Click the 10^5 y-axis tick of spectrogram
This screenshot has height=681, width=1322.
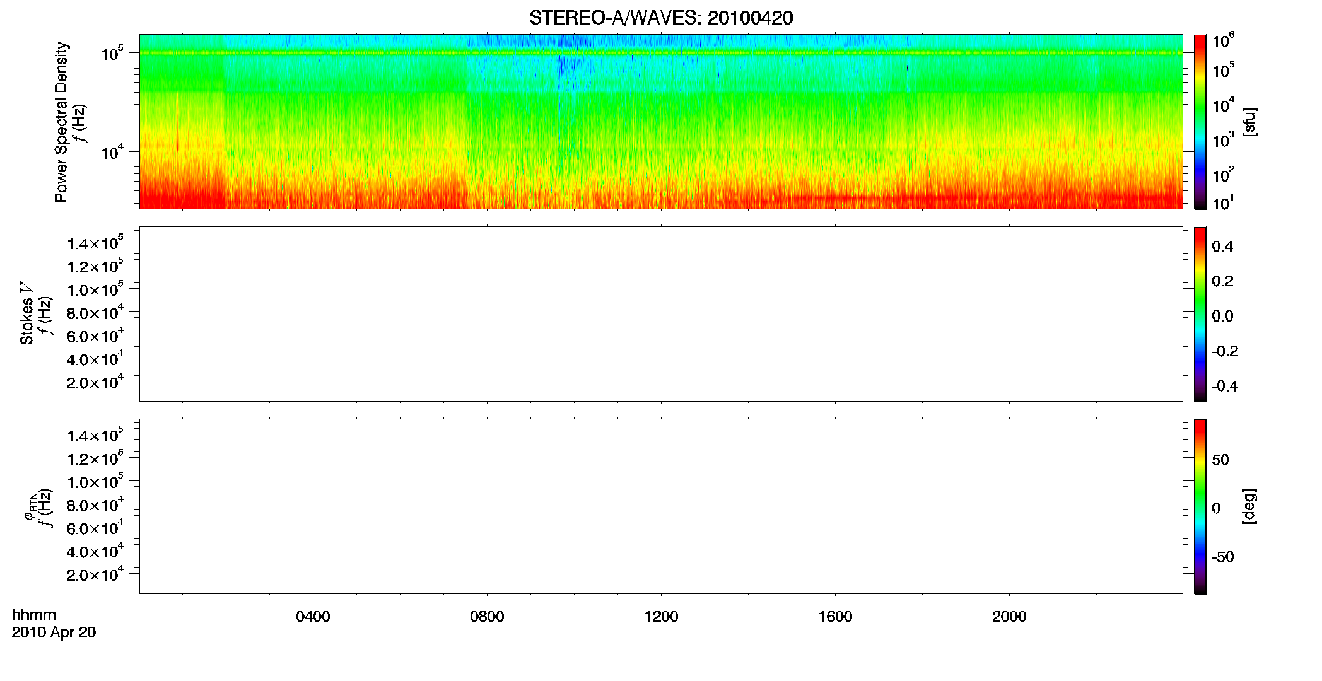[112, 53]
